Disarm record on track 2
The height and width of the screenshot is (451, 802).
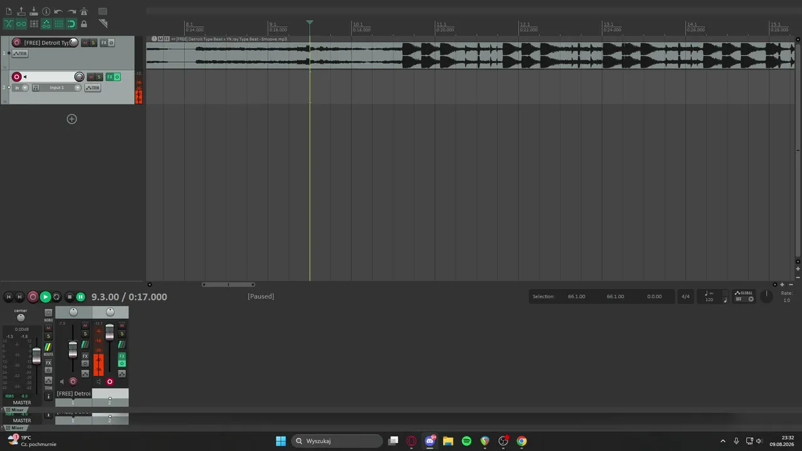pos(17,77)
